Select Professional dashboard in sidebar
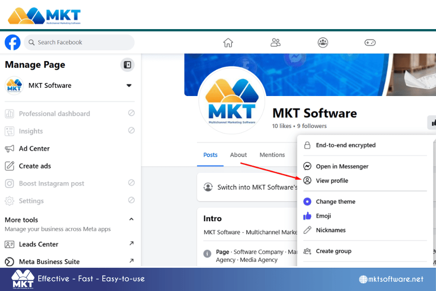This screenshot has width=436, height=291. coord(54,113)
